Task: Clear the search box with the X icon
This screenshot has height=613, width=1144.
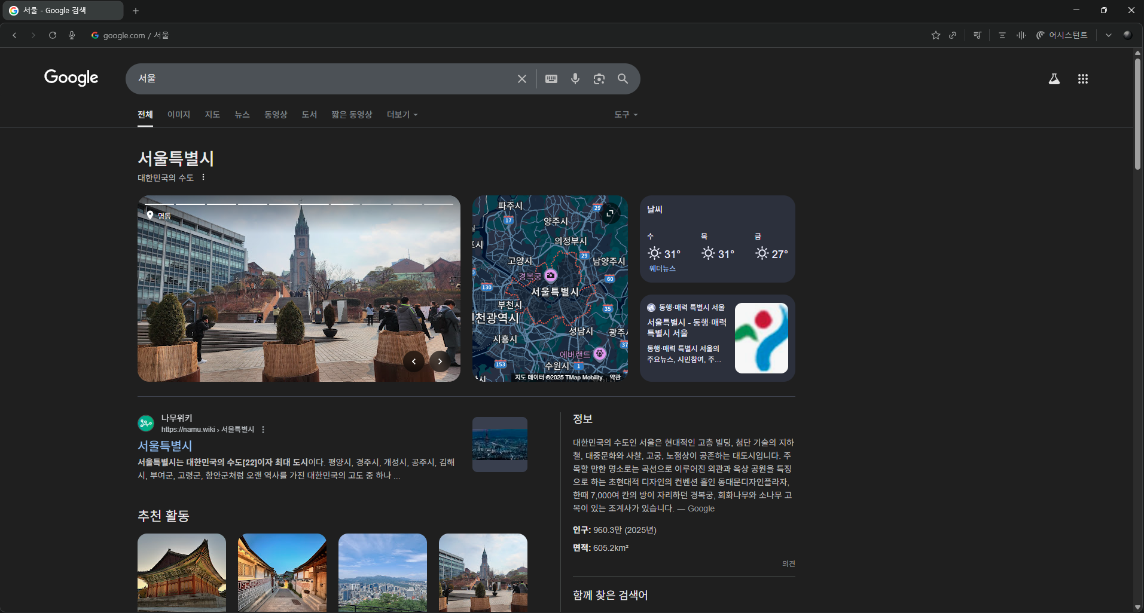Action: pyautogui.click(x=522, y=79)
